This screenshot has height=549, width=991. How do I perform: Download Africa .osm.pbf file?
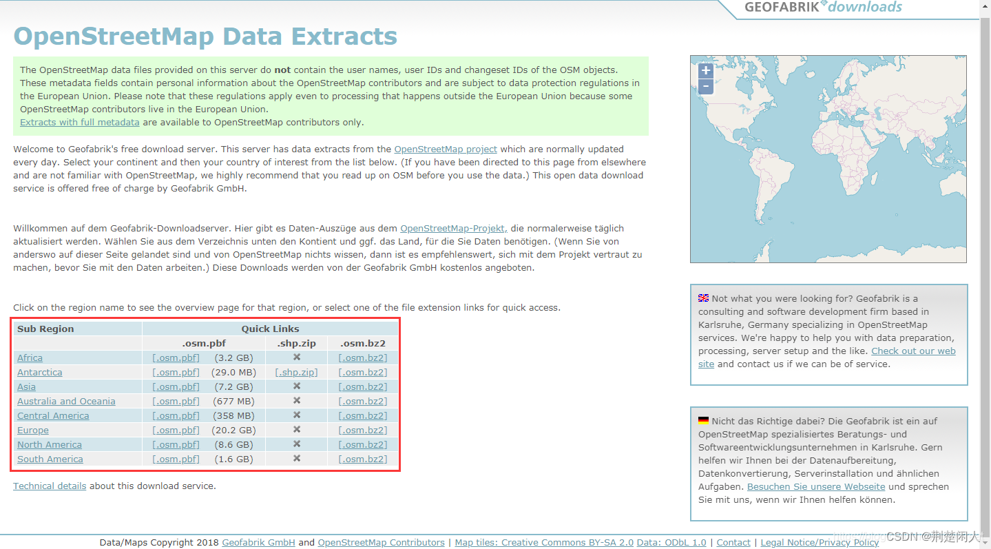[x=176, y=358]
